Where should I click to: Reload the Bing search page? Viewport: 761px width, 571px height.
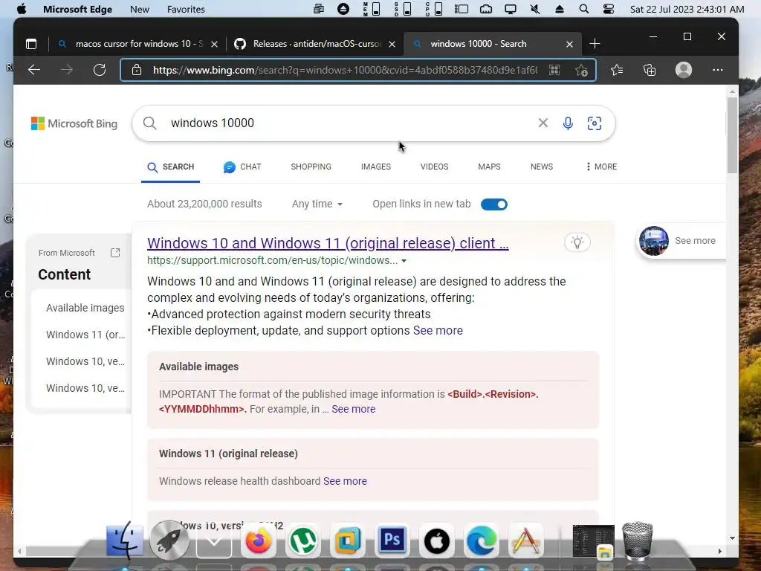100,70
